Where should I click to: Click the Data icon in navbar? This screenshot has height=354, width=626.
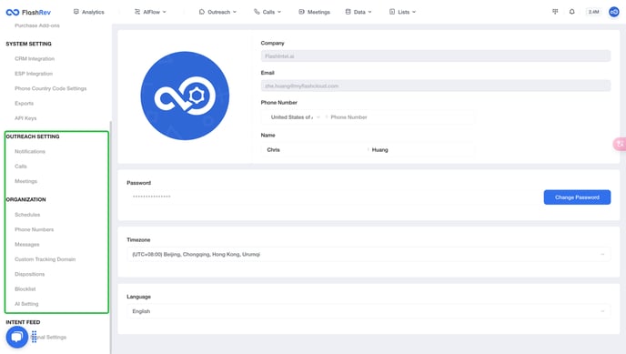(348, 12)
